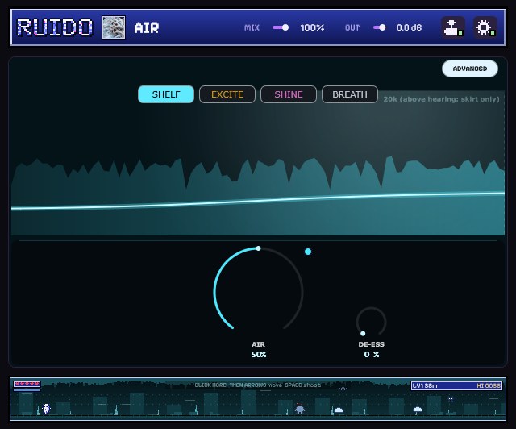This screenshot has height=429, width=516.
Task: Click the LV1 38m level indicator
Action: pos(425,386)
